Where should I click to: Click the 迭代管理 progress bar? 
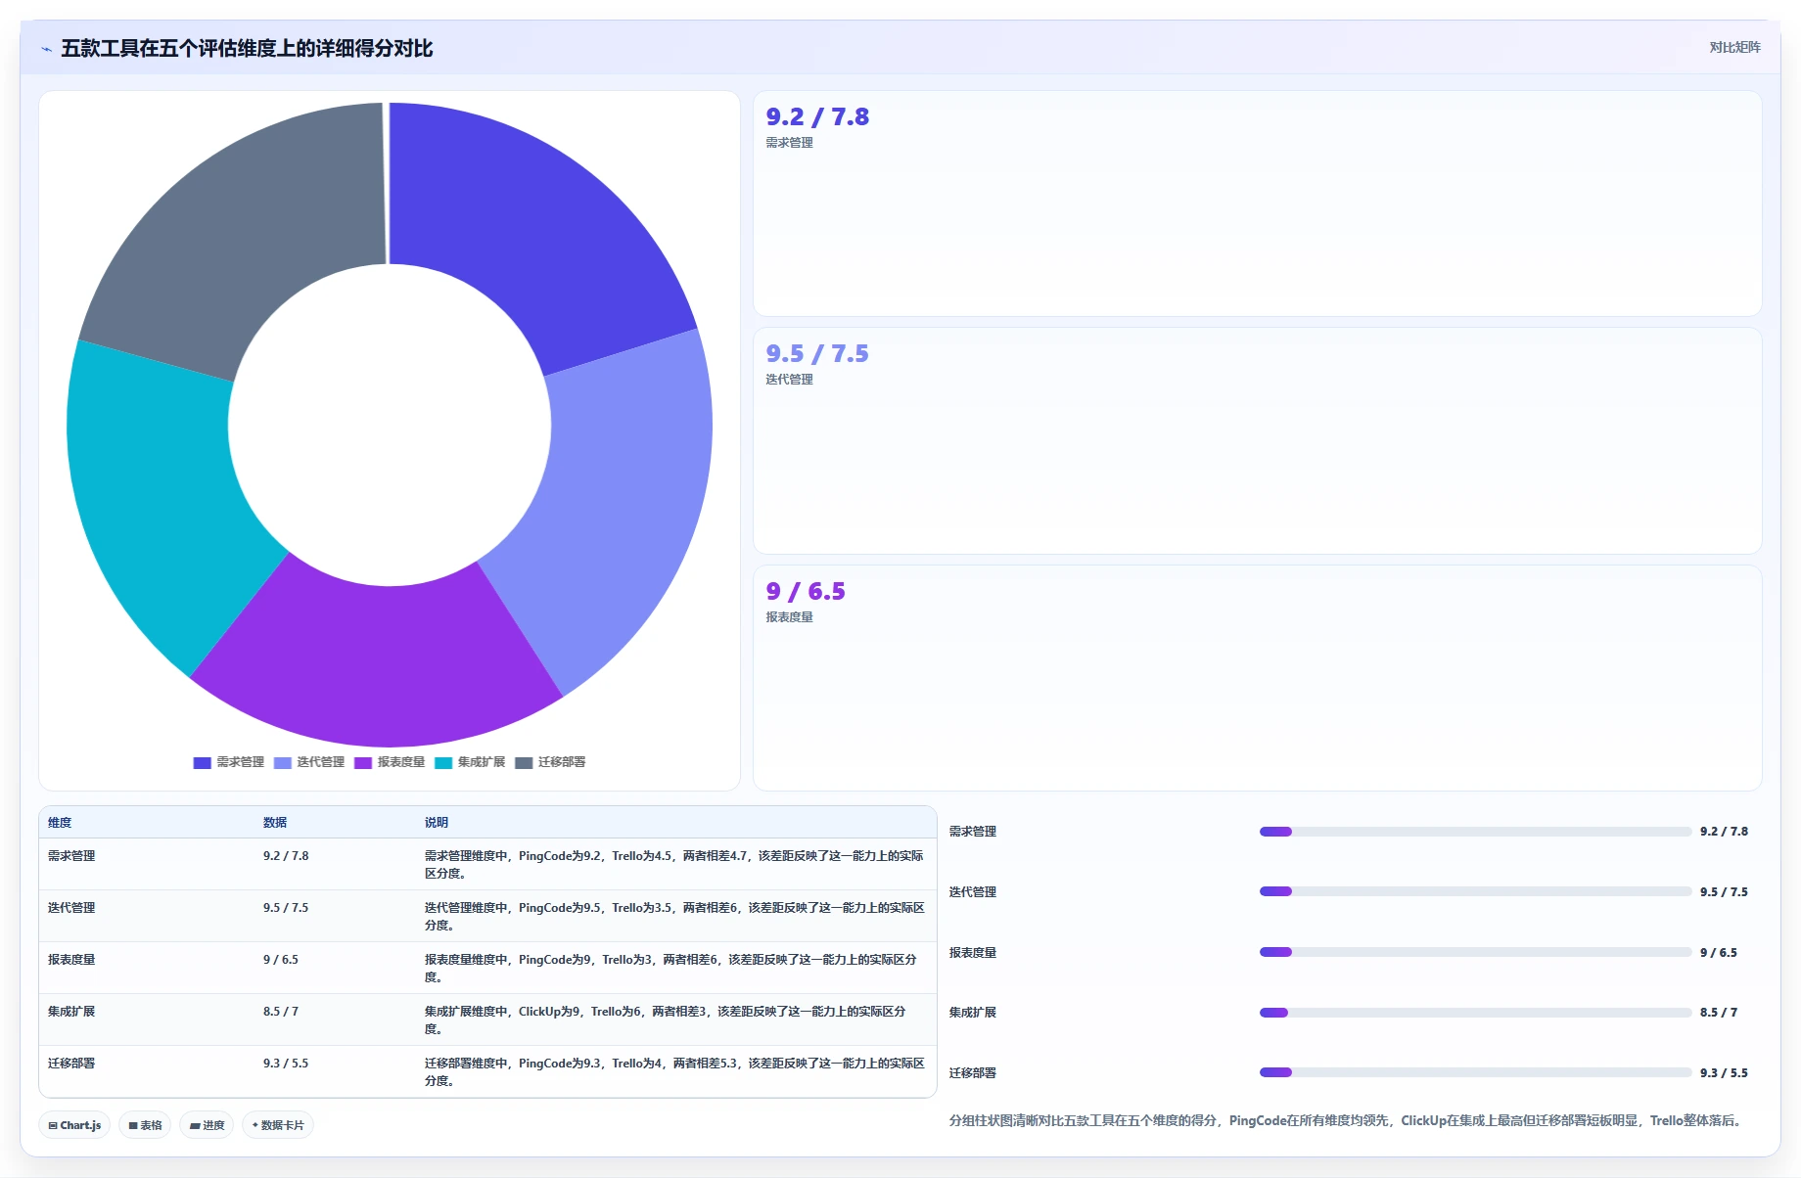pyautogui.click(x=1475, y=891)
